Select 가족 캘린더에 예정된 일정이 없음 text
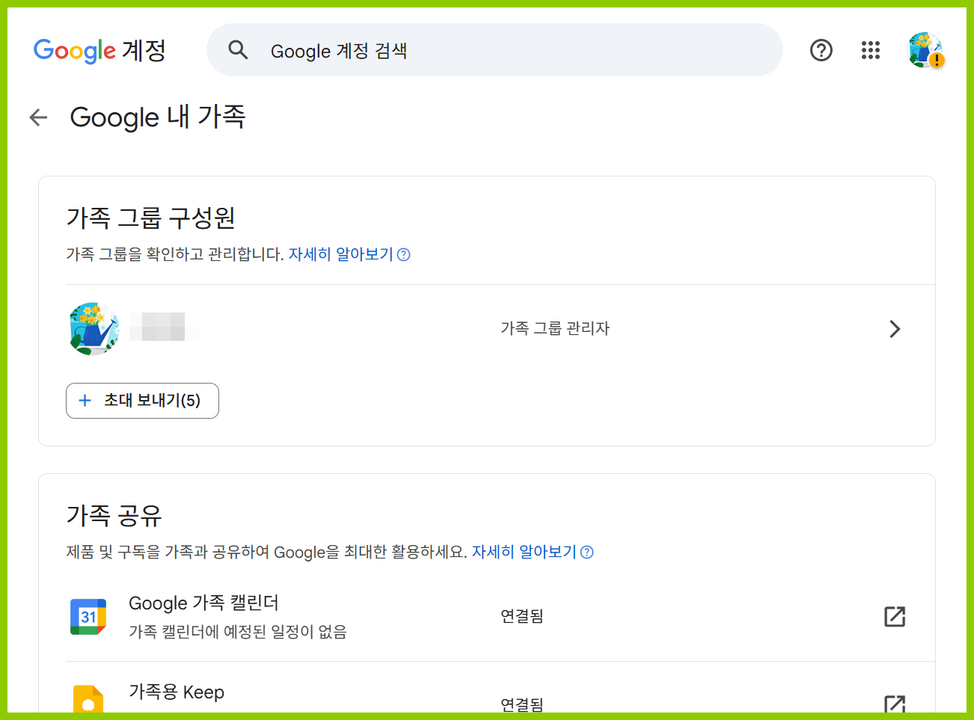This screenshot has height=720, width=974. (x=238, y=632)
